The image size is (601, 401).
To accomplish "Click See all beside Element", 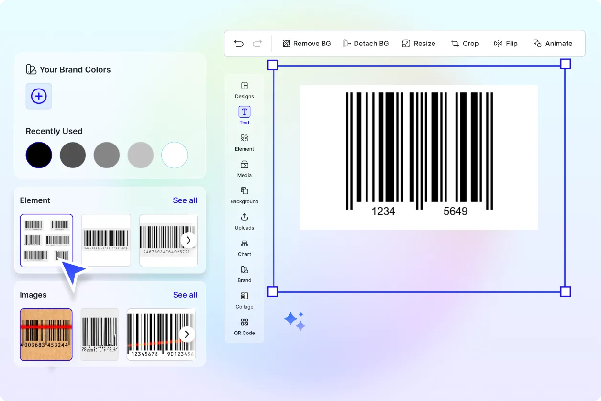I will click(185, 200).
